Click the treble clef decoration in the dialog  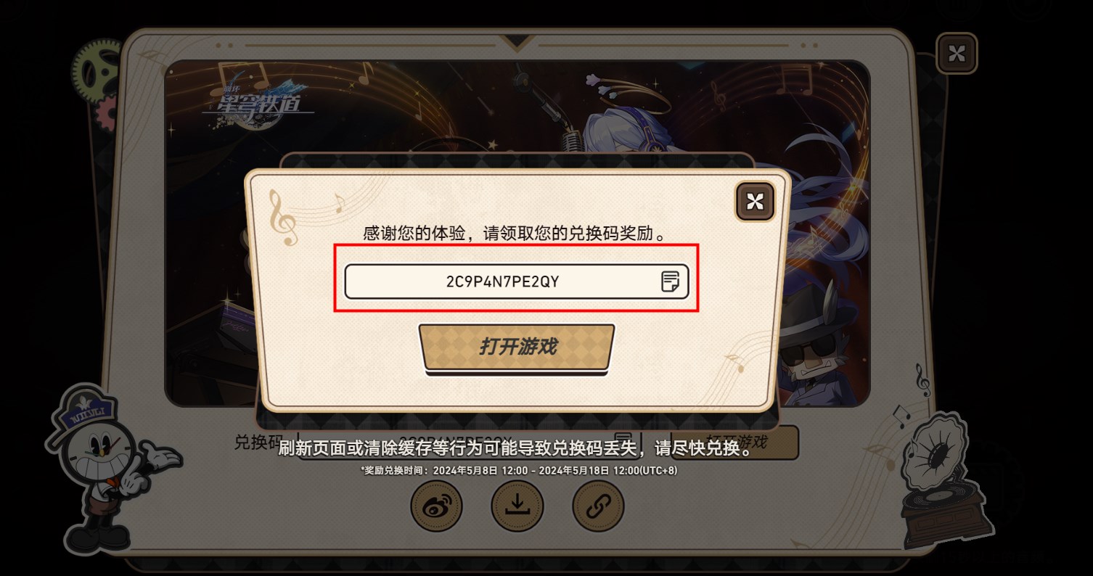click(283, 218)
